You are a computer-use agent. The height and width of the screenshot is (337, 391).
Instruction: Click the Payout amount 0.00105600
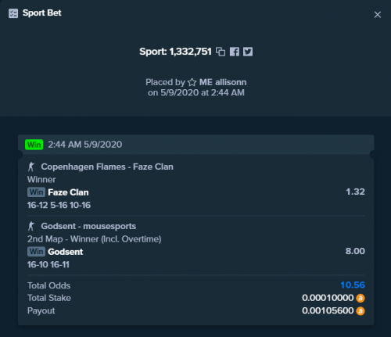click(328, 310)
